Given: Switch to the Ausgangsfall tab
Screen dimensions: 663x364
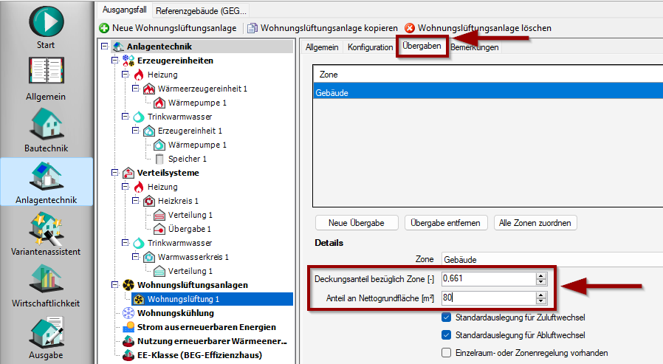Looking at the screenshot, I should (124, 10).
